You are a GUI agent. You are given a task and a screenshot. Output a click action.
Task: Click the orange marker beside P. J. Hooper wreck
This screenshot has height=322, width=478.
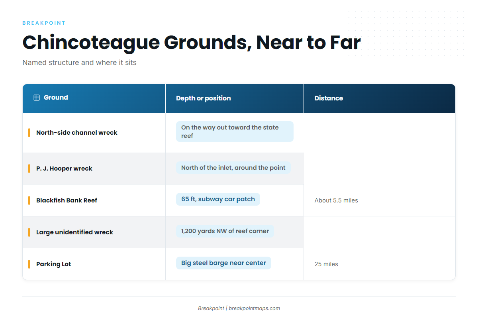point(29,169)
